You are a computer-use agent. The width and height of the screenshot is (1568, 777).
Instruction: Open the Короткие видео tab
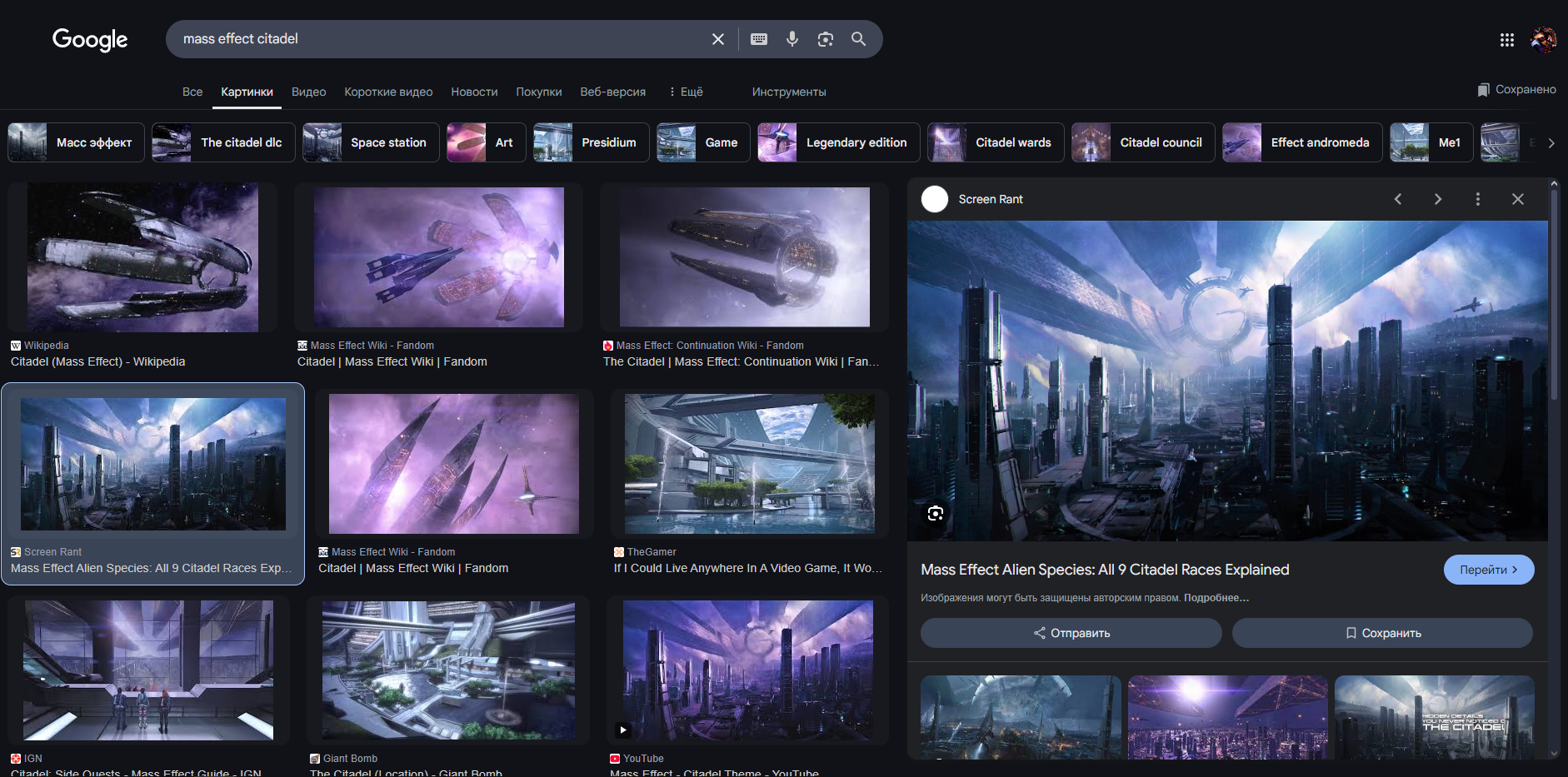tap(388, 92)
